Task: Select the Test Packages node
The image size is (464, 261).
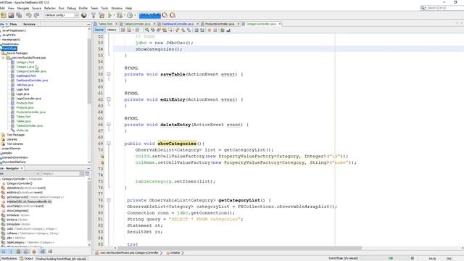Action: 15,135
